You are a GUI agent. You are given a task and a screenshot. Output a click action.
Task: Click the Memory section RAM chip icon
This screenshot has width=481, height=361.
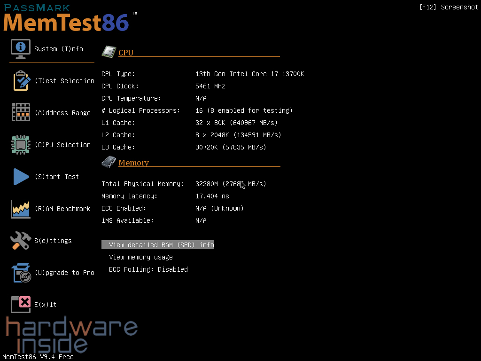(x=109, y=162)
